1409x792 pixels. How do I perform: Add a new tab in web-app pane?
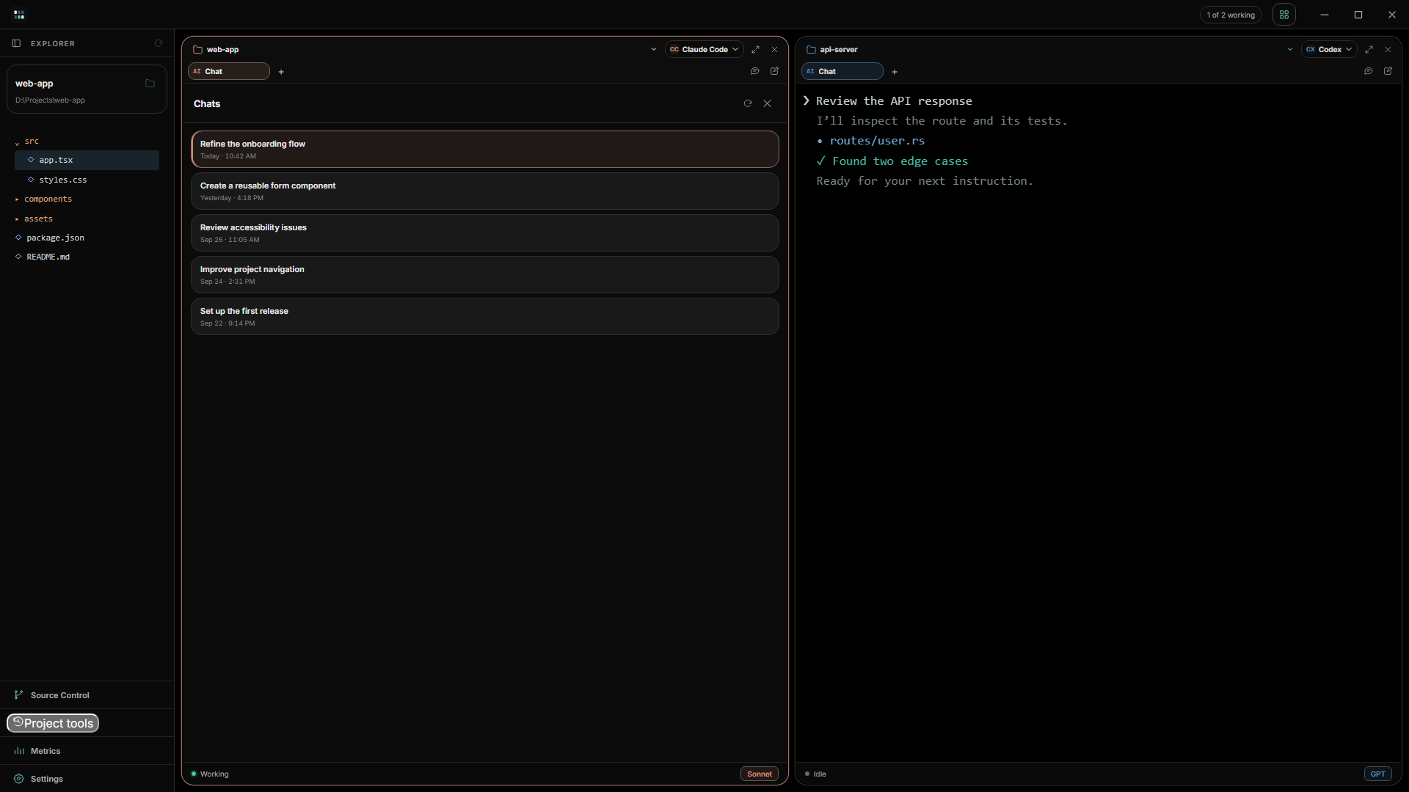click(281, 72)
